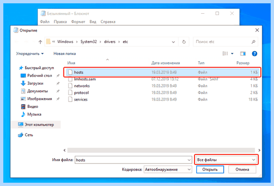Click the scrollbar left arrow

(65, 150)
